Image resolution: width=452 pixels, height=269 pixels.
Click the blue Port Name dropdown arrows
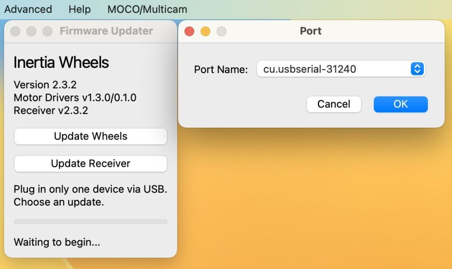click(x=417, y=69)
